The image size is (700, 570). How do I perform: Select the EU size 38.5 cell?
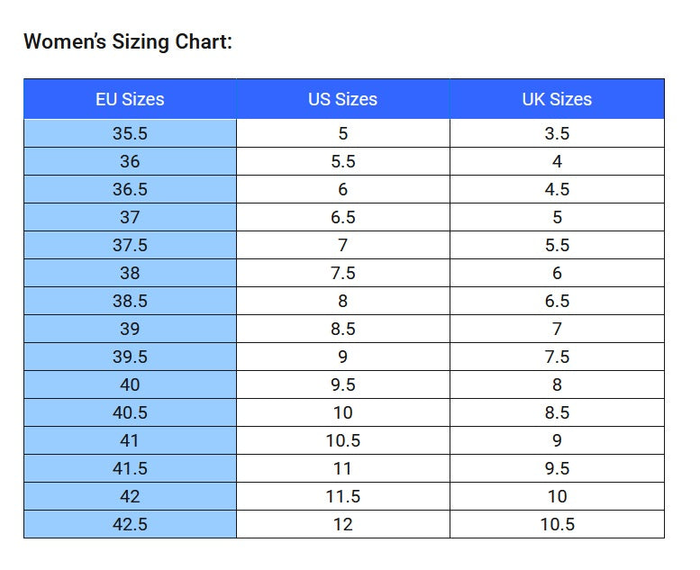click(x=130, y=301)
